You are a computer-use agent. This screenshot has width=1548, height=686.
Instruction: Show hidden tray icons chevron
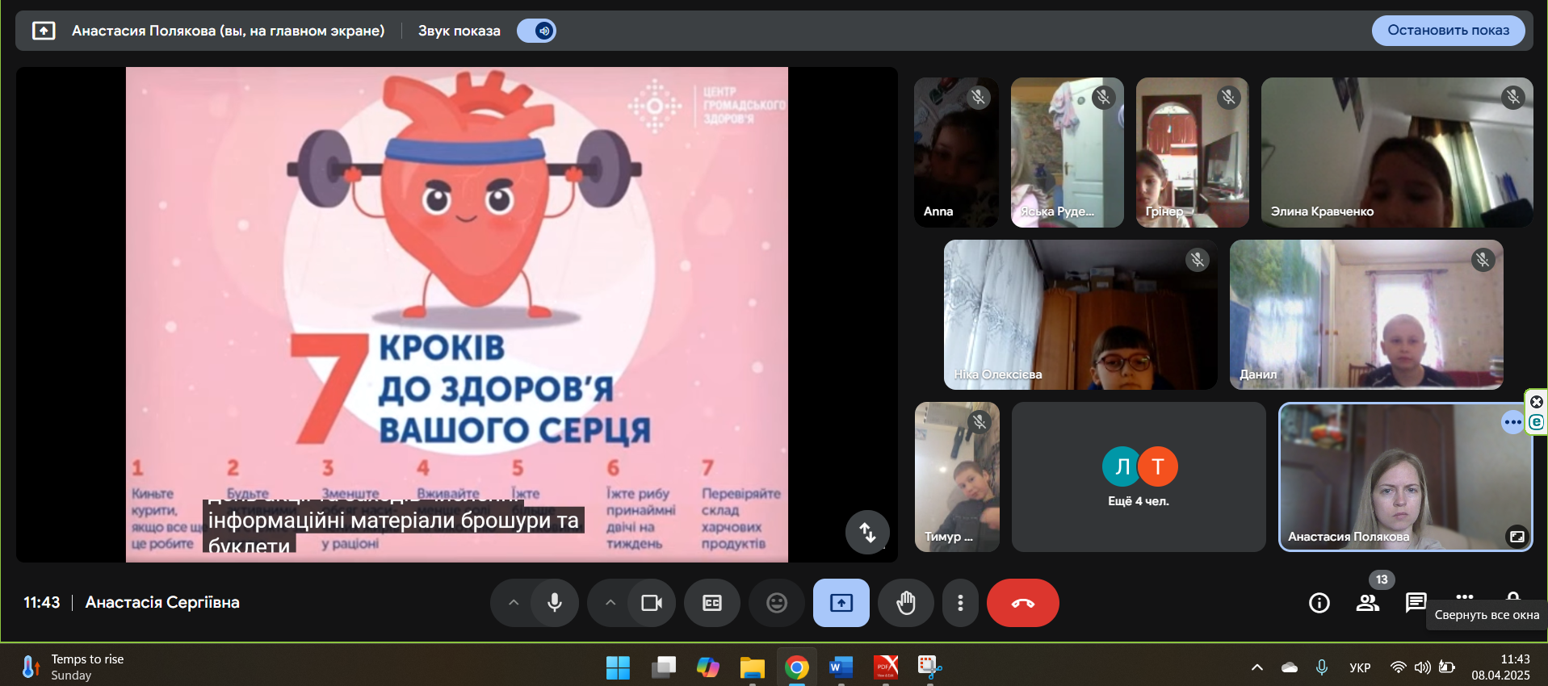[1257, 667]
